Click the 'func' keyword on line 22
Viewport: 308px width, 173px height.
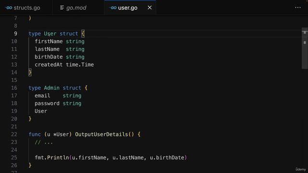[x=35, y=135]
